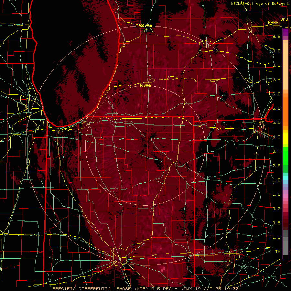Screen dimensions: 291x291
Task: Pick the purple segment atop the color bar
Action: (286, 33)
